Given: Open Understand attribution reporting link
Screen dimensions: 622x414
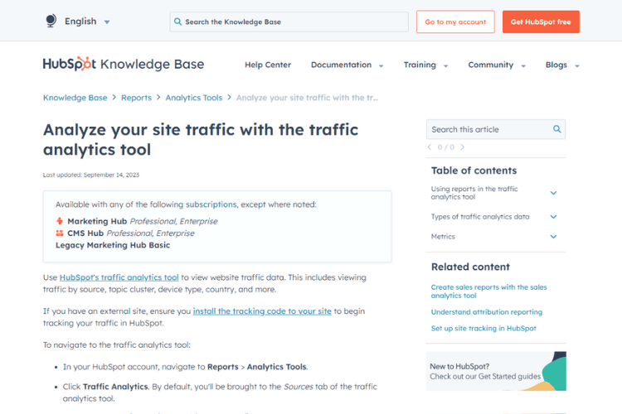Looking at the screenshot, I should [x=486, y=312].
